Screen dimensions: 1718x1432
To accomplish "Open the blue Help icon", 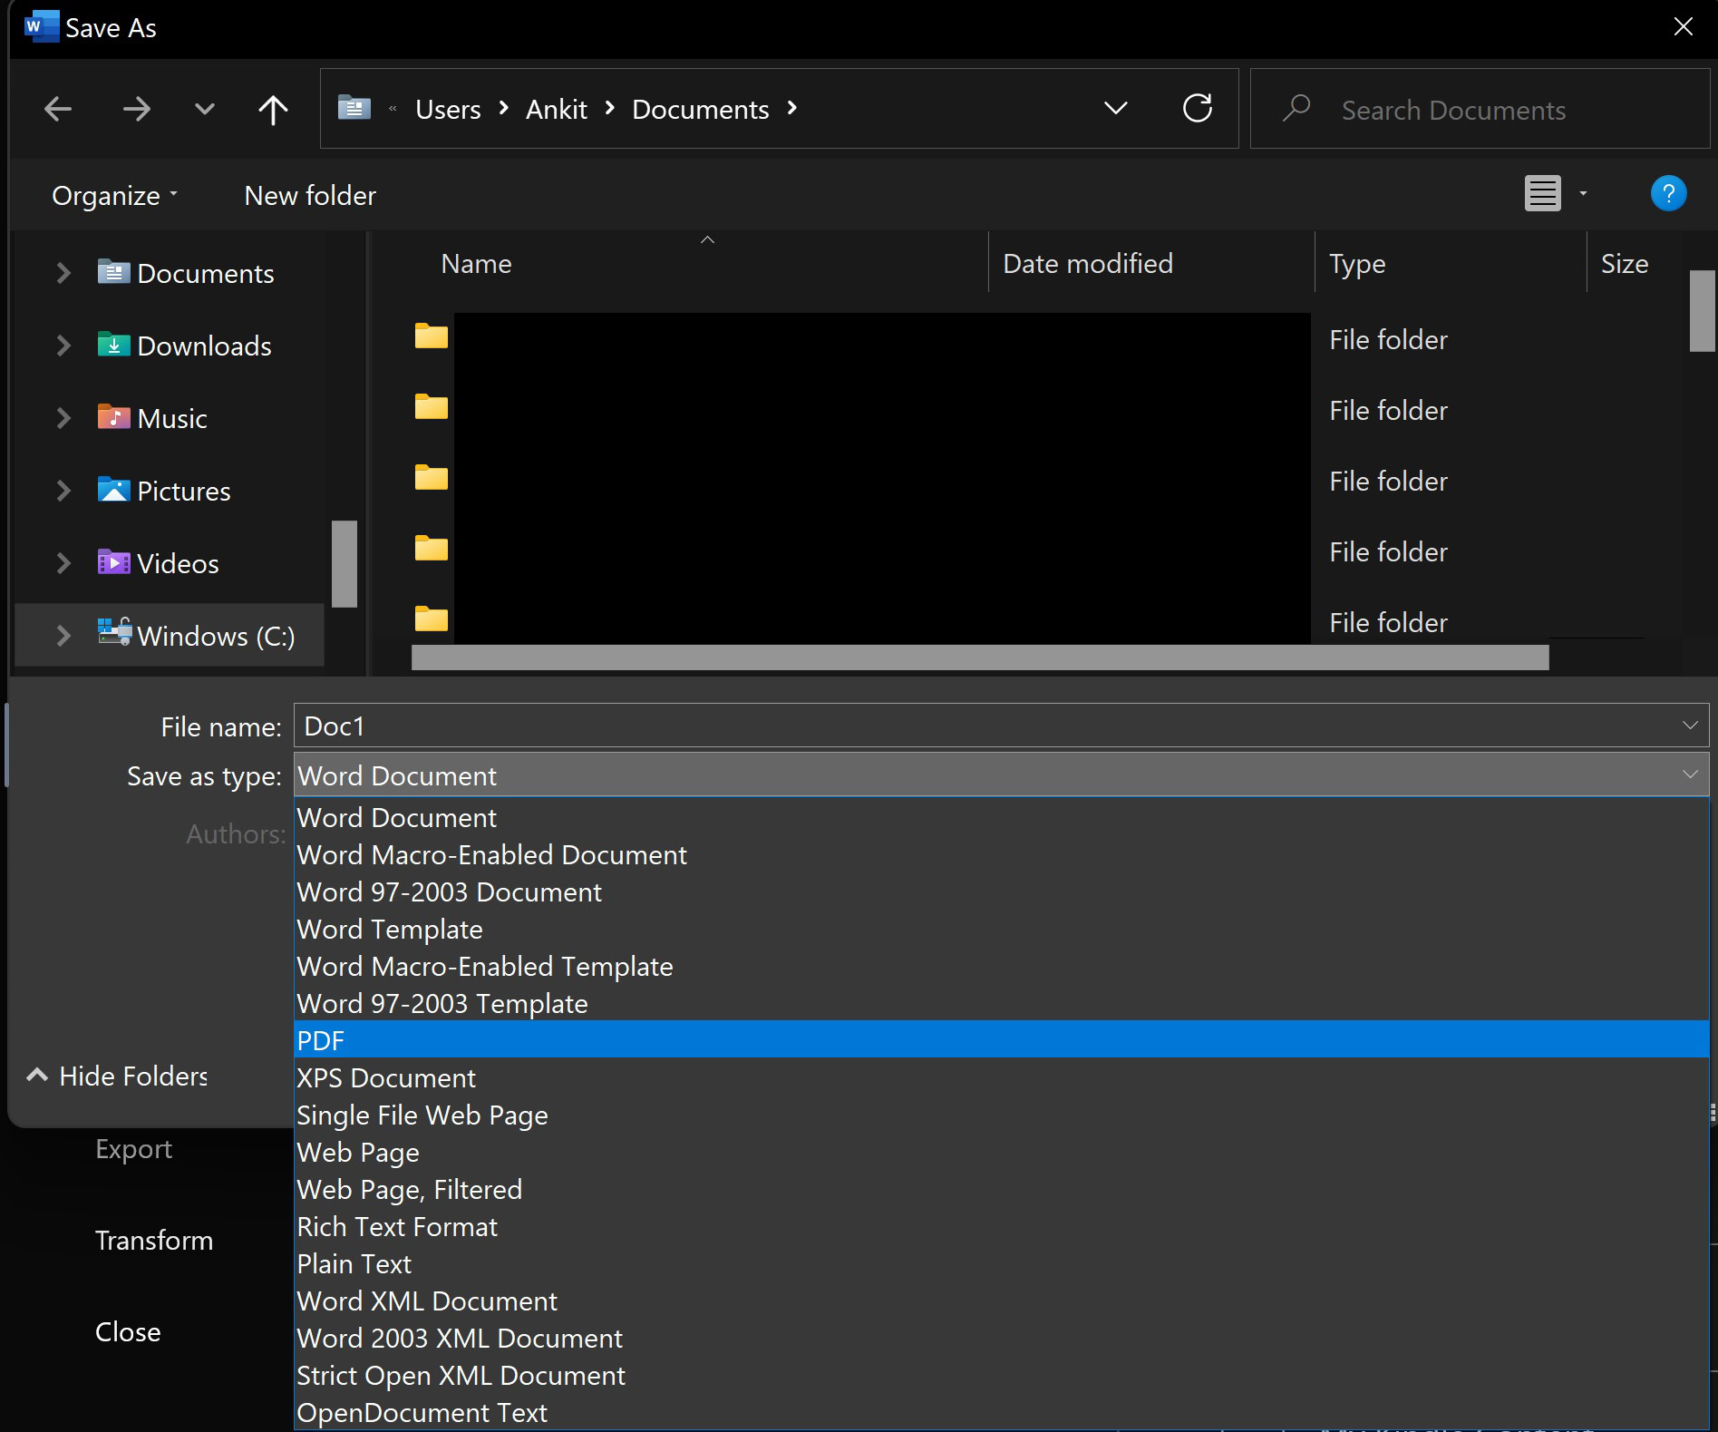I will coord(1667,193).
